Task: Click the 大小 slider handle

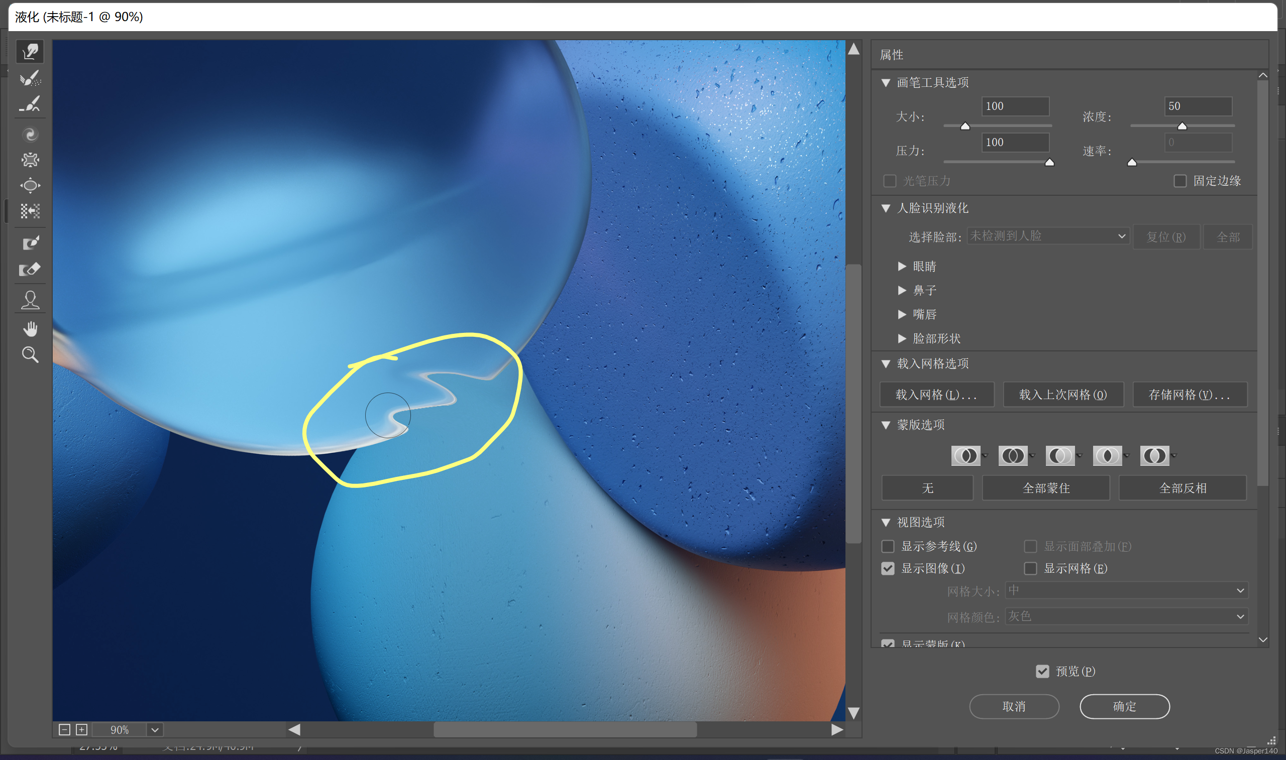Action: point(966,126)
